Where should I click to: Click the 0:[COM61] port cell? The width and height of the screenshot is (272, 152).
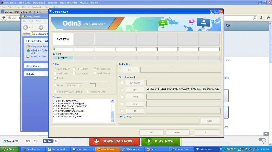(63, 58)
